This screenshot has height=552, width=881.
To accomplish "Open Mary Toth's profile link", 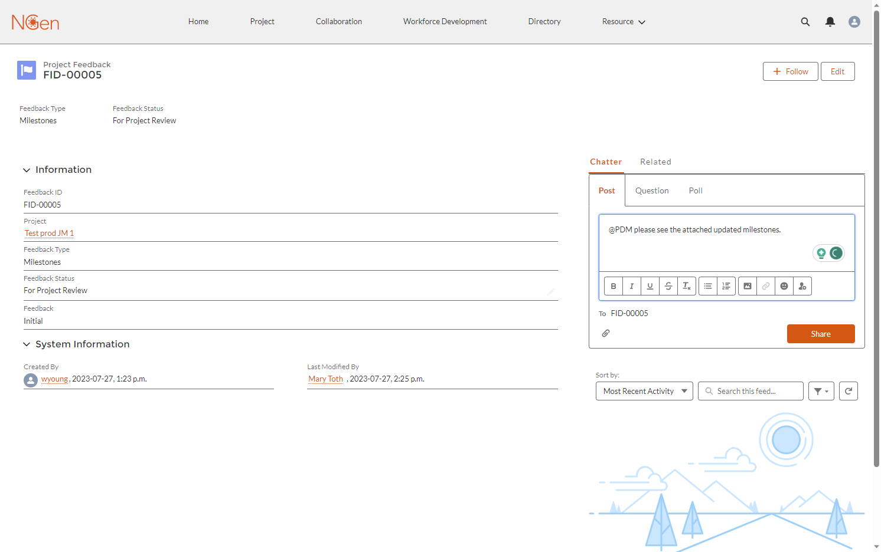I will point(326,379).
